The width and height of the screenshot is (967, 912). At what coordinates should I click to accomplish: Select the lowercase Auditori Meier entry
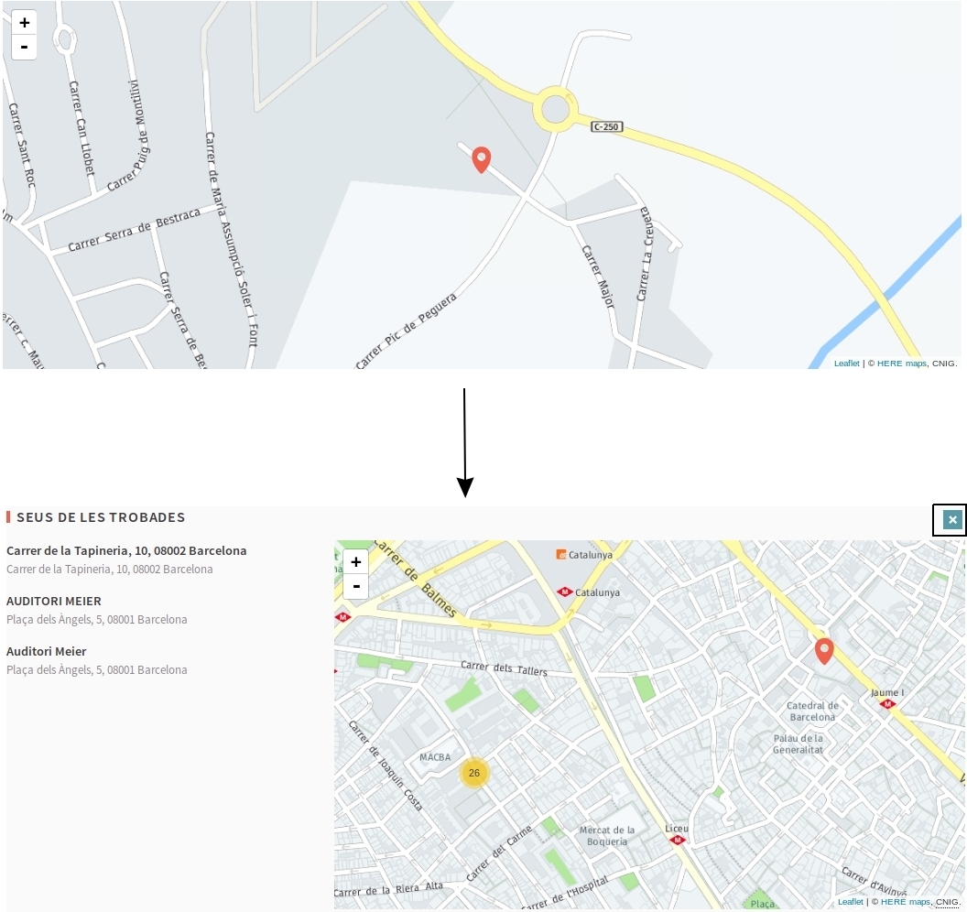(47, 652)
